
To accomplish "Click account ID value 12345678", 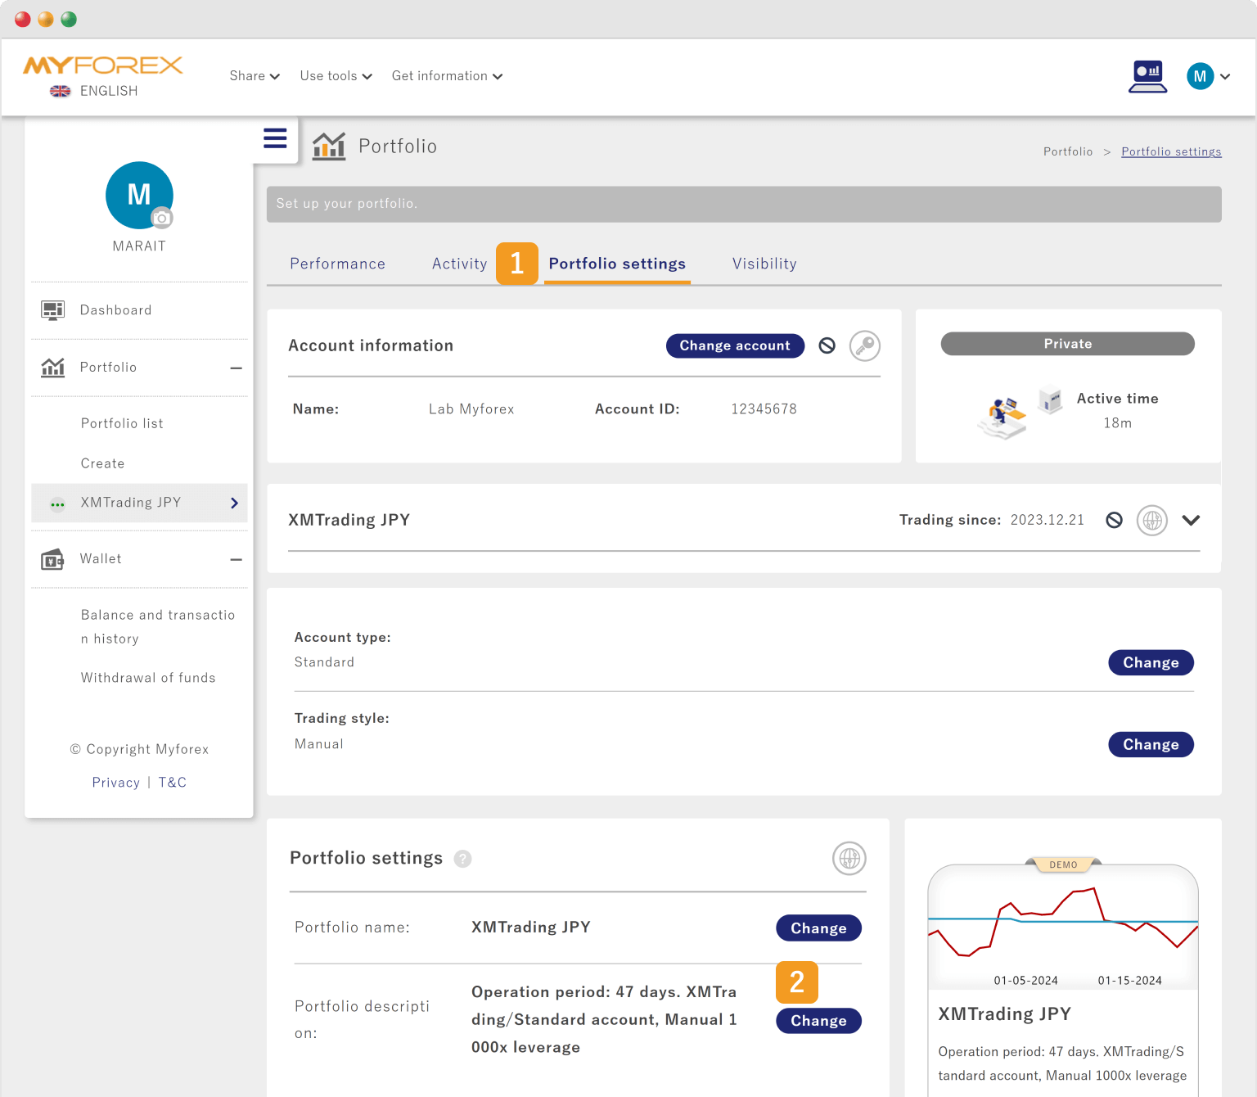I will 764,409.
